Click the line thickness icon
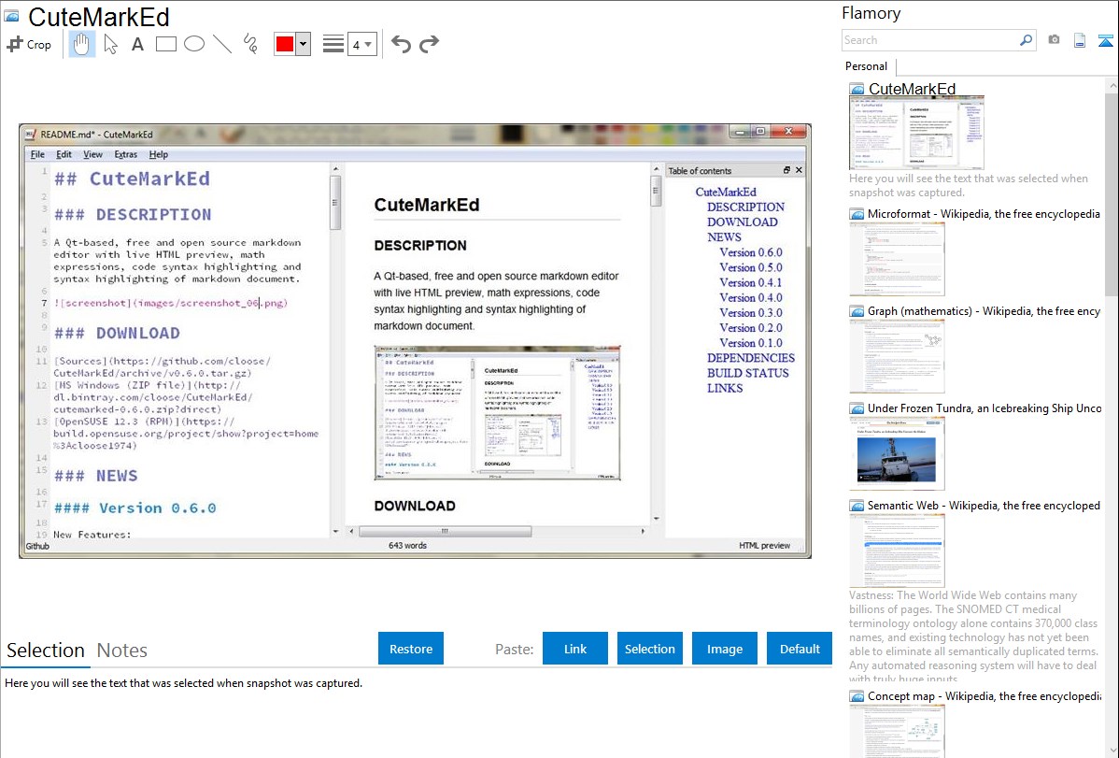Screen dimensions: 1119x758 pos(333,44)
